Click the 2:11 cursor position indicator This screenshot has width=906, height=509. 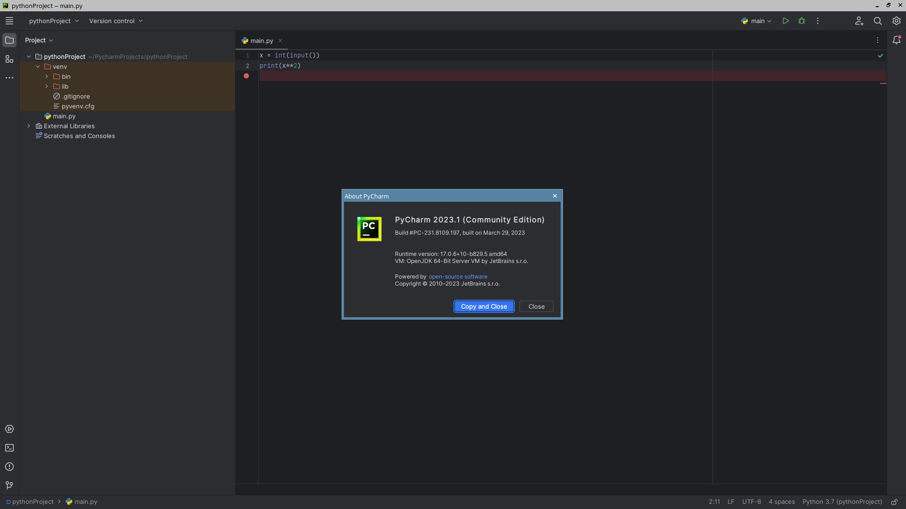point(714,502)
